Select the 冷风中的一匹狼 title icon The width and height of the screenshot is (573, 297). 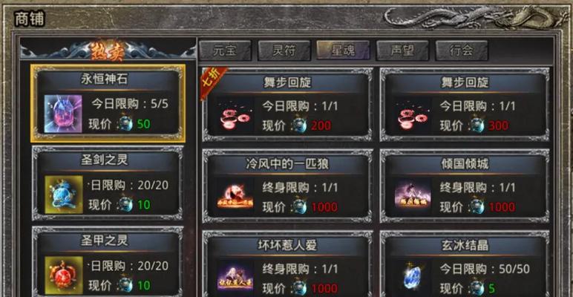tap(235, 198)
